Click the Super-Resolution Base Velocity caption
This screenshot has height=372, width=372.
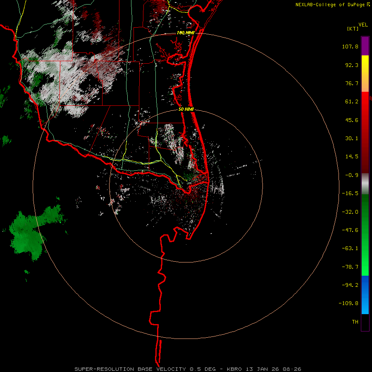(188, 369)
